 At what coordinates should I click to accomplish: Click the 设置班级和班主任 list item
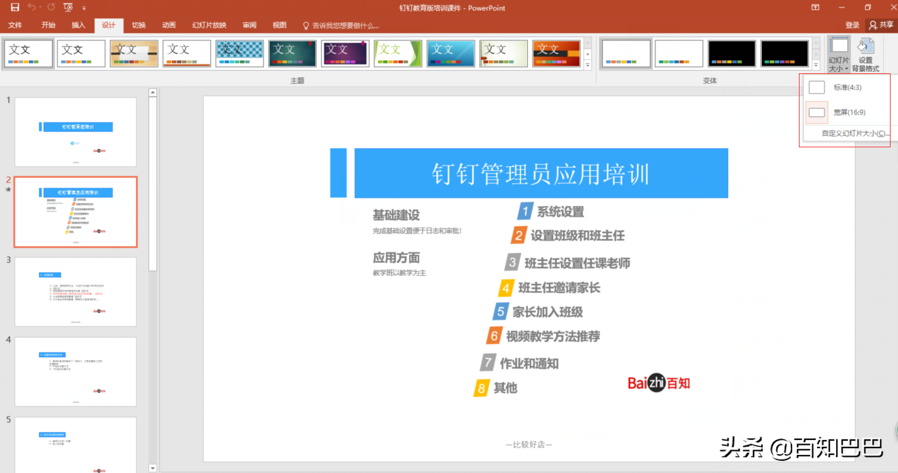pos(577,235)
